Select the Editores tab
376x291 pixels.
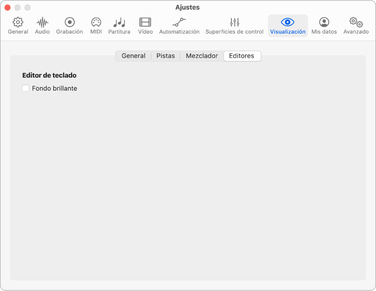click(x=242, y=56)
